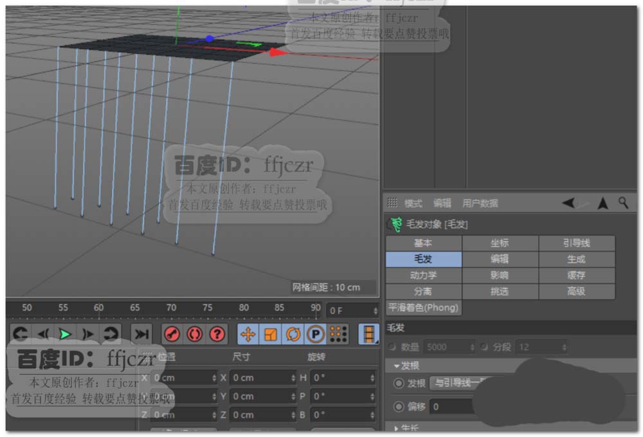This screenshot has height=437, width=643.
Task: Switch to the 缓存 tab
Action: click(x=577, y=275)
